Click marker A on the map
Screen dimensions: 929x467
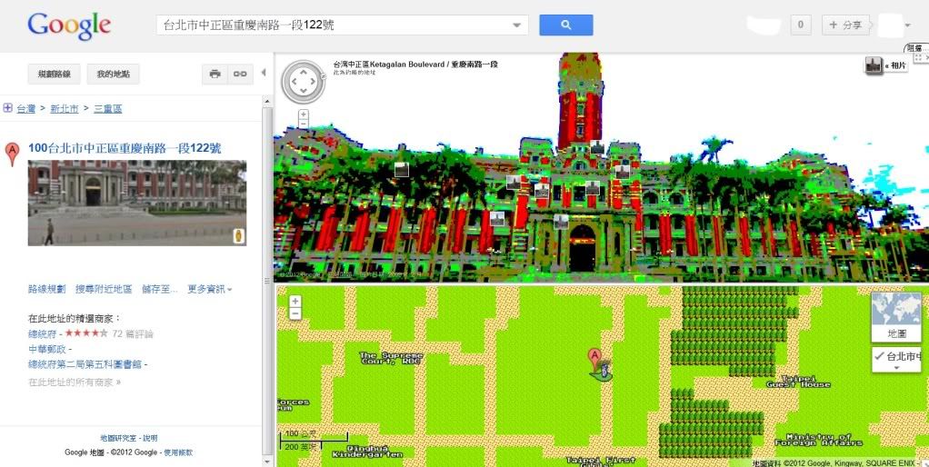[x=594, y=357]
